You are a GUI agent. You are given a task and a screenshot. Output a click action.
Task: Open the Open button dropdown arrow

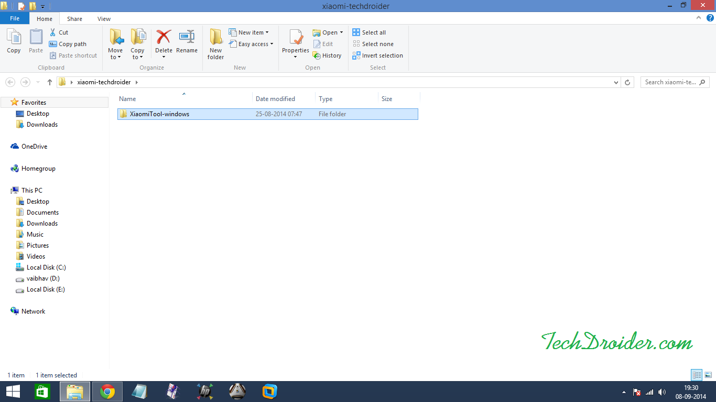coord(341,32)
